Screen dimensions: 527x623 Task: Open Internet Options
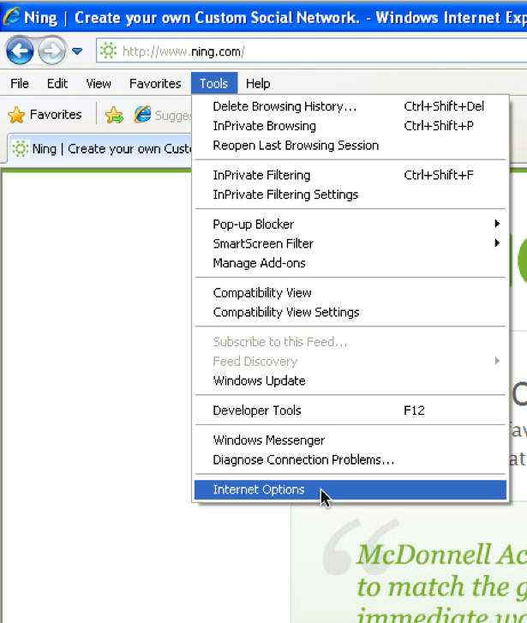(x=350, y=489)
